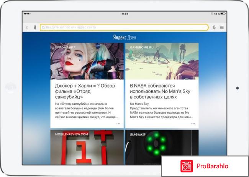This screenshot has width=249, height=177.
Task: Focus the search or site address field
Action: (x=124, y=28)
